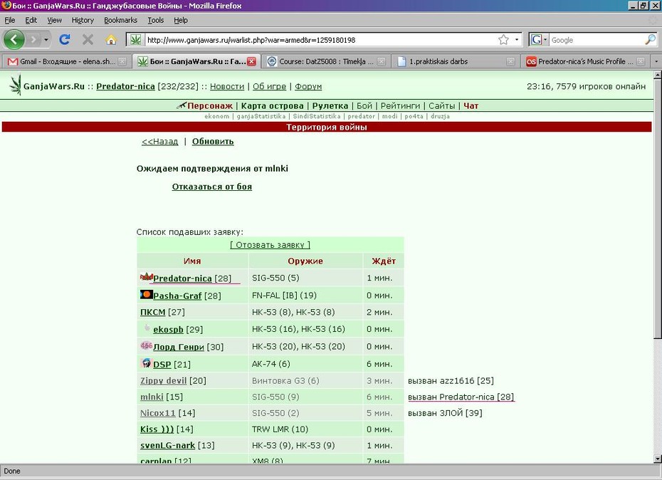Open the Google search engine selector
The width and height of the screenshot is (662, 480).
tap(539, 40)
